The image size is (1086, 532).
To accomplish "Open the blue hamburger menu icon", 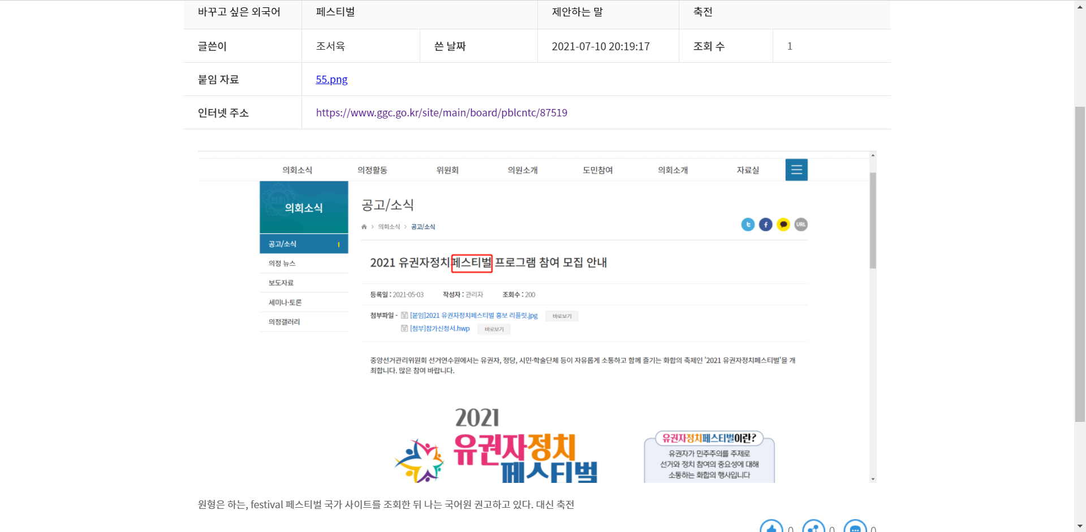I will 796,170.
